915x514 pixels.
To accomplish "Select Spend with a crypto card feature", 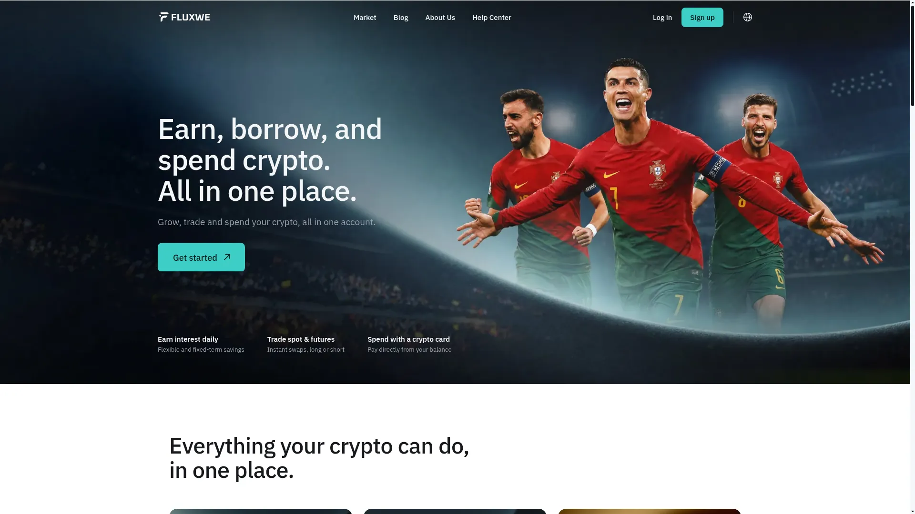I will [x=409, y=344].
